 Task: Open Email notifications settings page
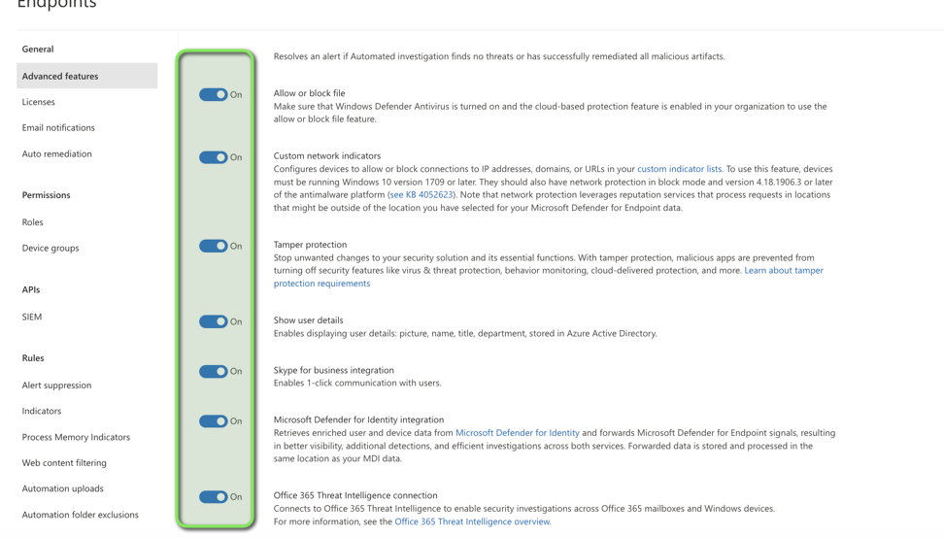point(58,127)
